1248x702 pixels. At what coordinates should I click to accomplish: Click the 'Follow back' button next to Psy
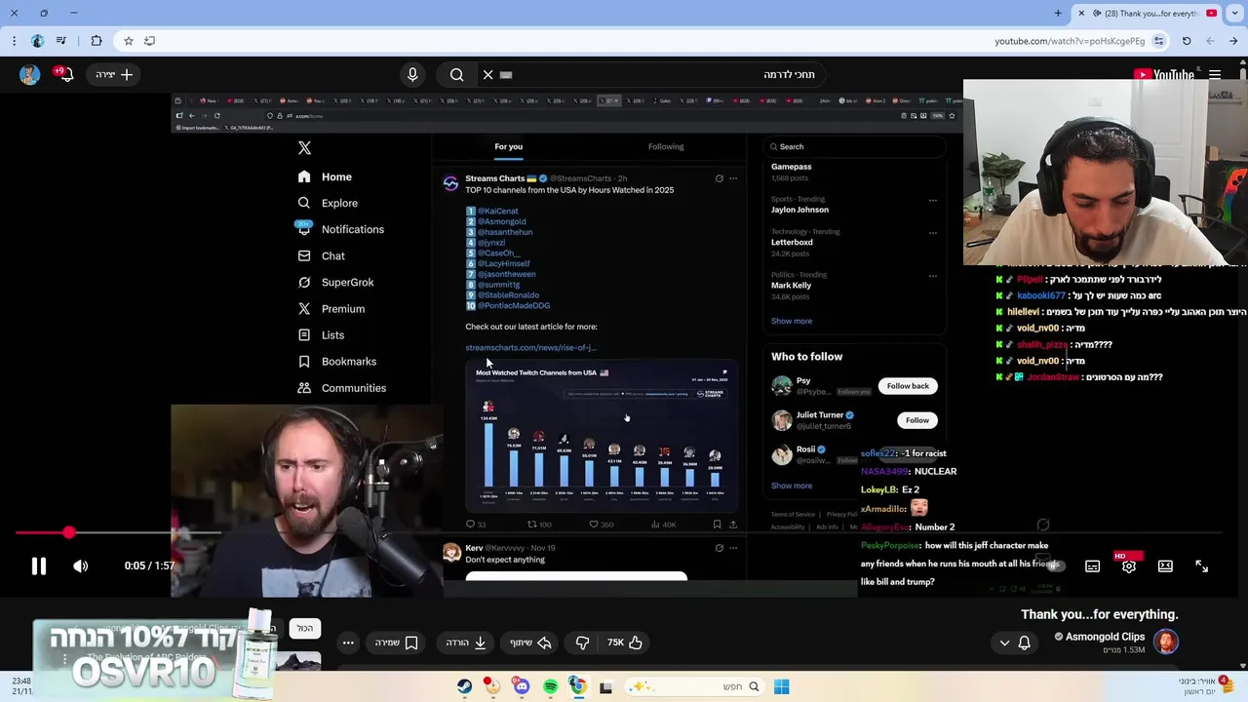(x=908, y=386)
